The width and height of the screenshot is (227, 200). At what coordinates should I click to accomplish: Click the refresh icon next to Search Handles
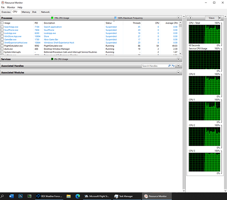[x=173, y=66]
